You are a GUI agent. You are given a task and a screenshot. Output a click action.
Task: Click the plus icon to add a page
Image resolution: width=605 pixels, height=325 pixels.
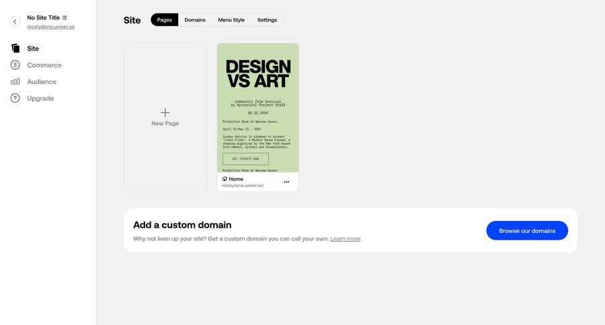click(165, 112)
